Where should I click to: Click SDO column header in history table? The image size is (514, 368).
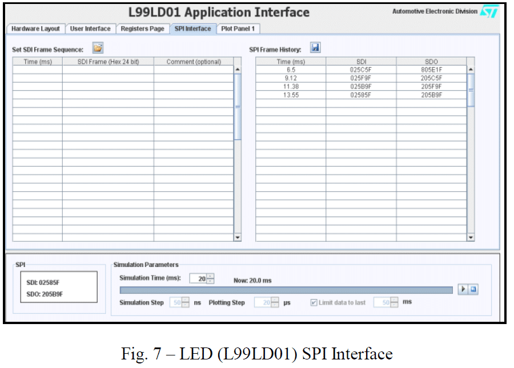click(x=431, y=62)
